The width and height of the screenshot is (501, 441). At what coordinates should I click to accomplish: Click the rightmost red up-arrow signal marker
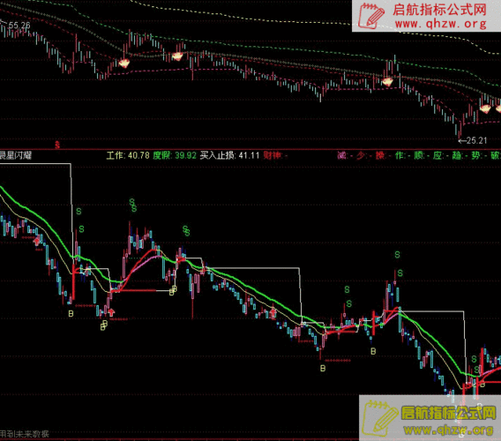273,312
